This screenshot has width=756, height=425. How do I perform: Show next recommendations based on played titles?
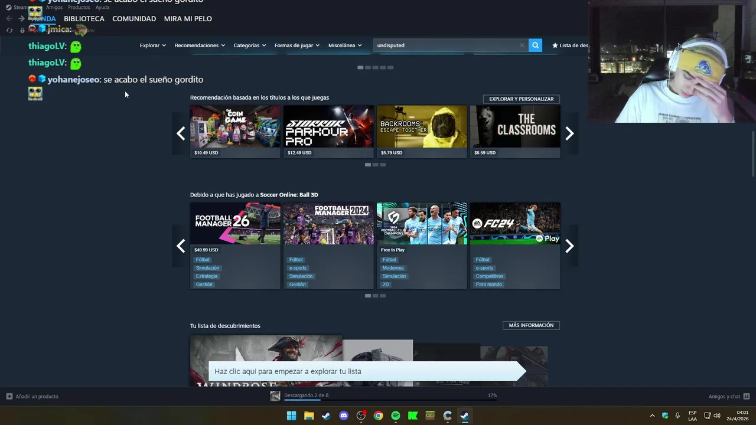(x=569, y=133)
